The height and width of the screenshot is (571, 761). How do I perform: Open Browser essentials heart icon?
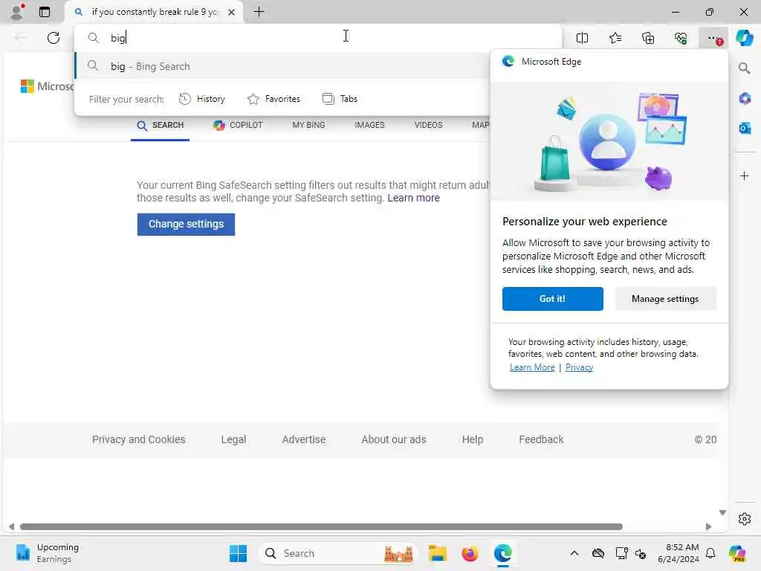681,38
